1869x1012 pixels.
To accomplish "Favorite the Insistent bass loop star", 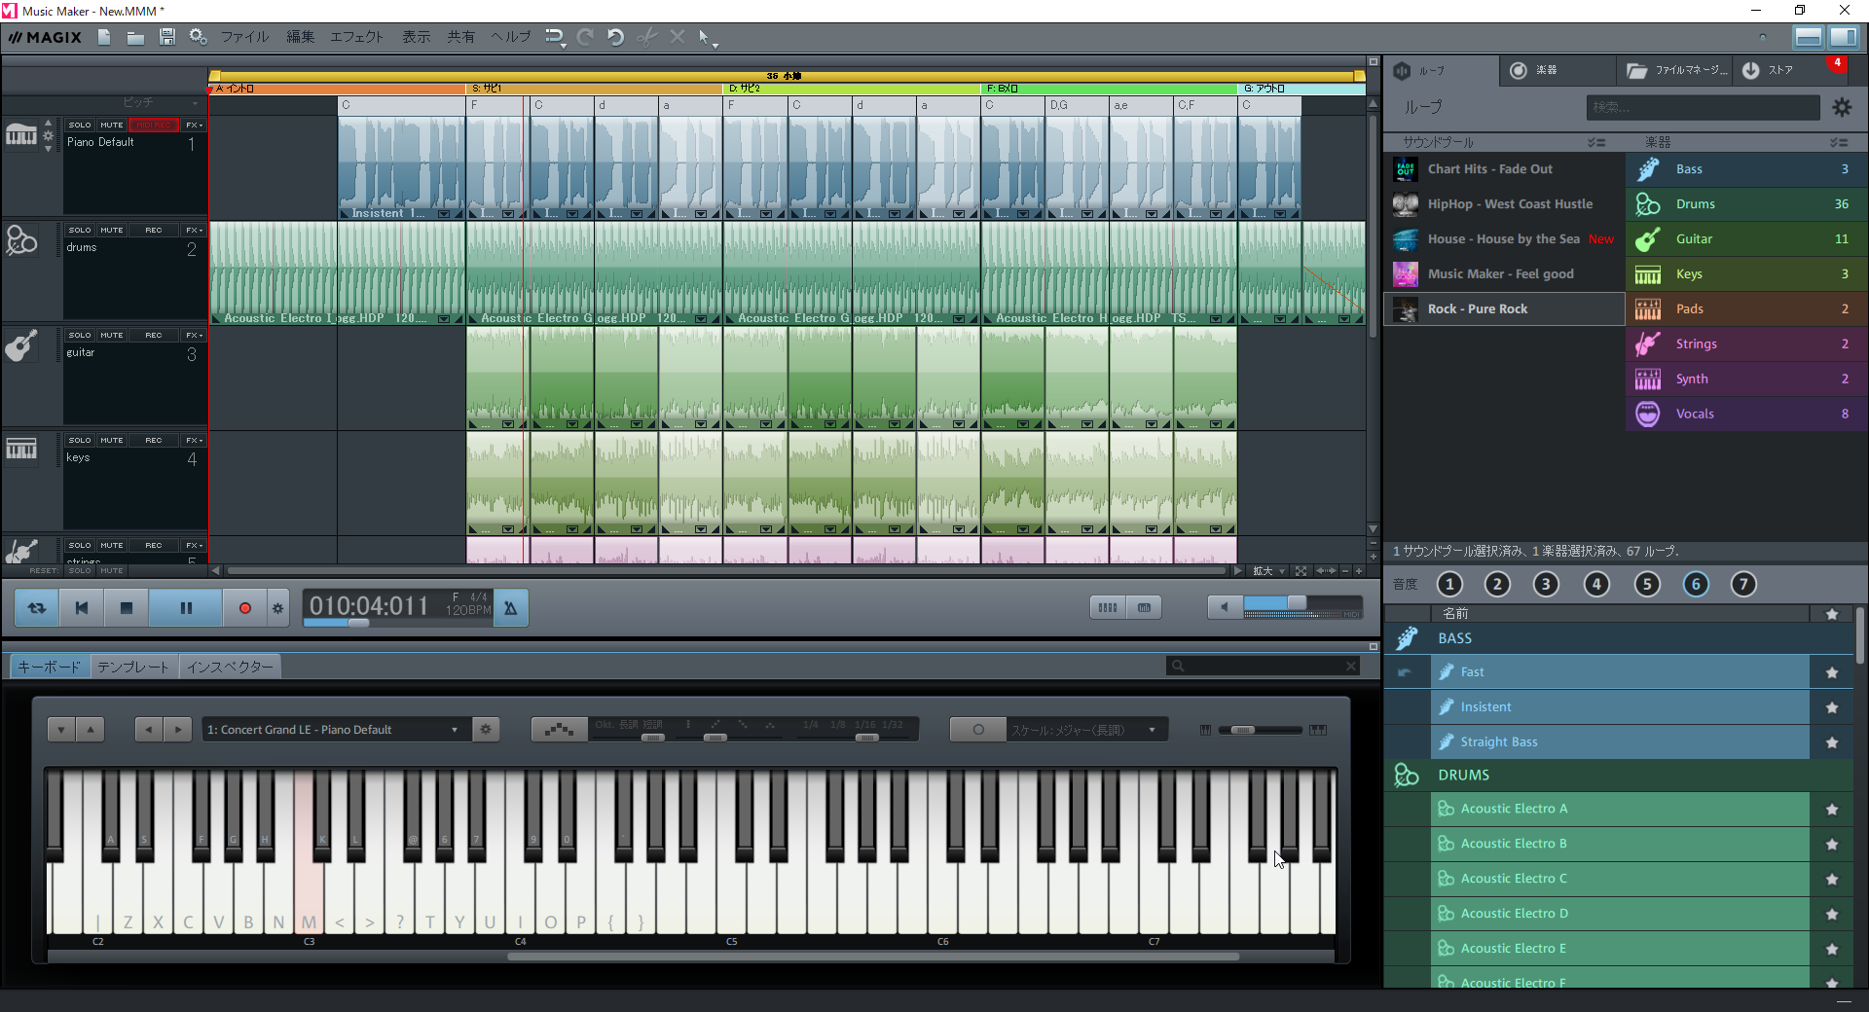I will click(x=1832, y=707).
